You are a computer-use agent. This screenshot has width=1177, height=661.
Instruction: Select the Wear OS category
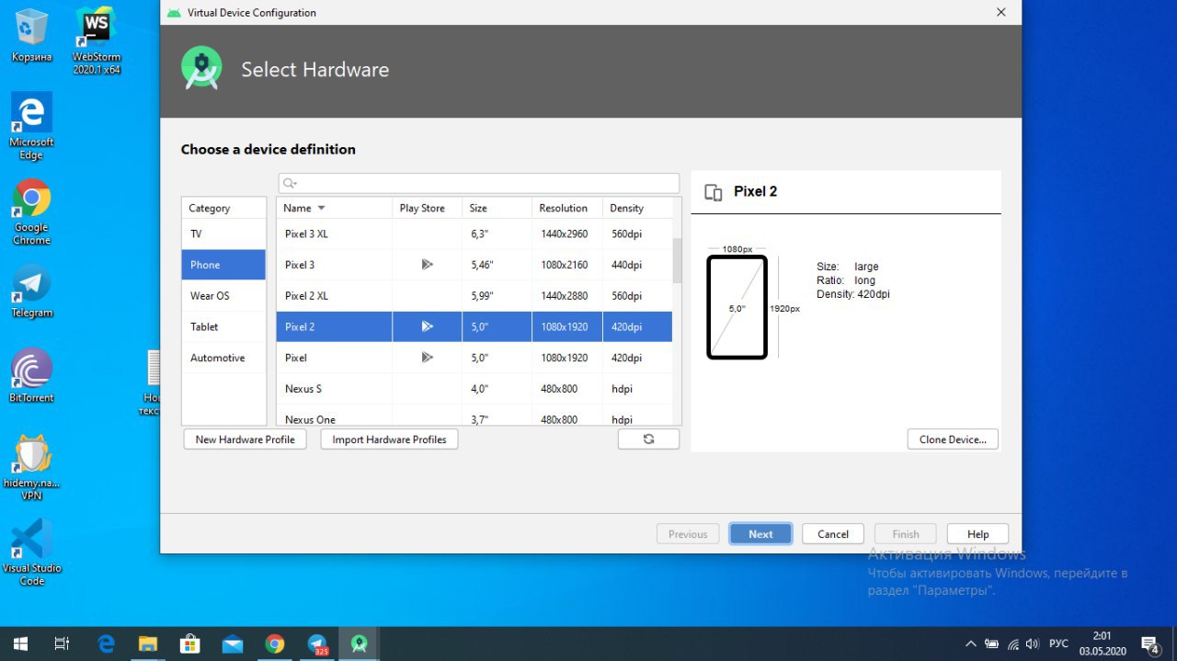[210, 296]
